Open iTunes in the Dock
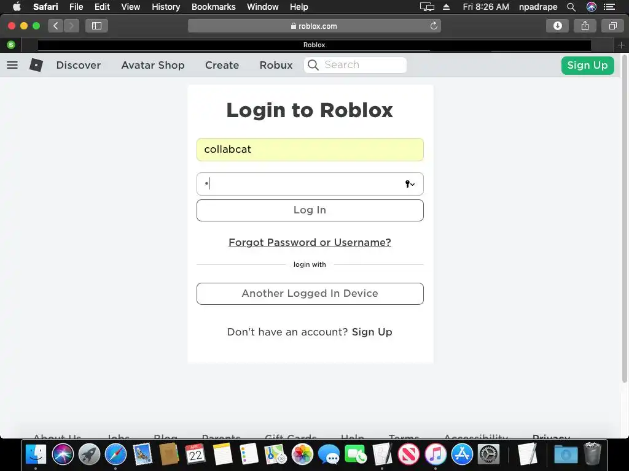 [436, 454]
